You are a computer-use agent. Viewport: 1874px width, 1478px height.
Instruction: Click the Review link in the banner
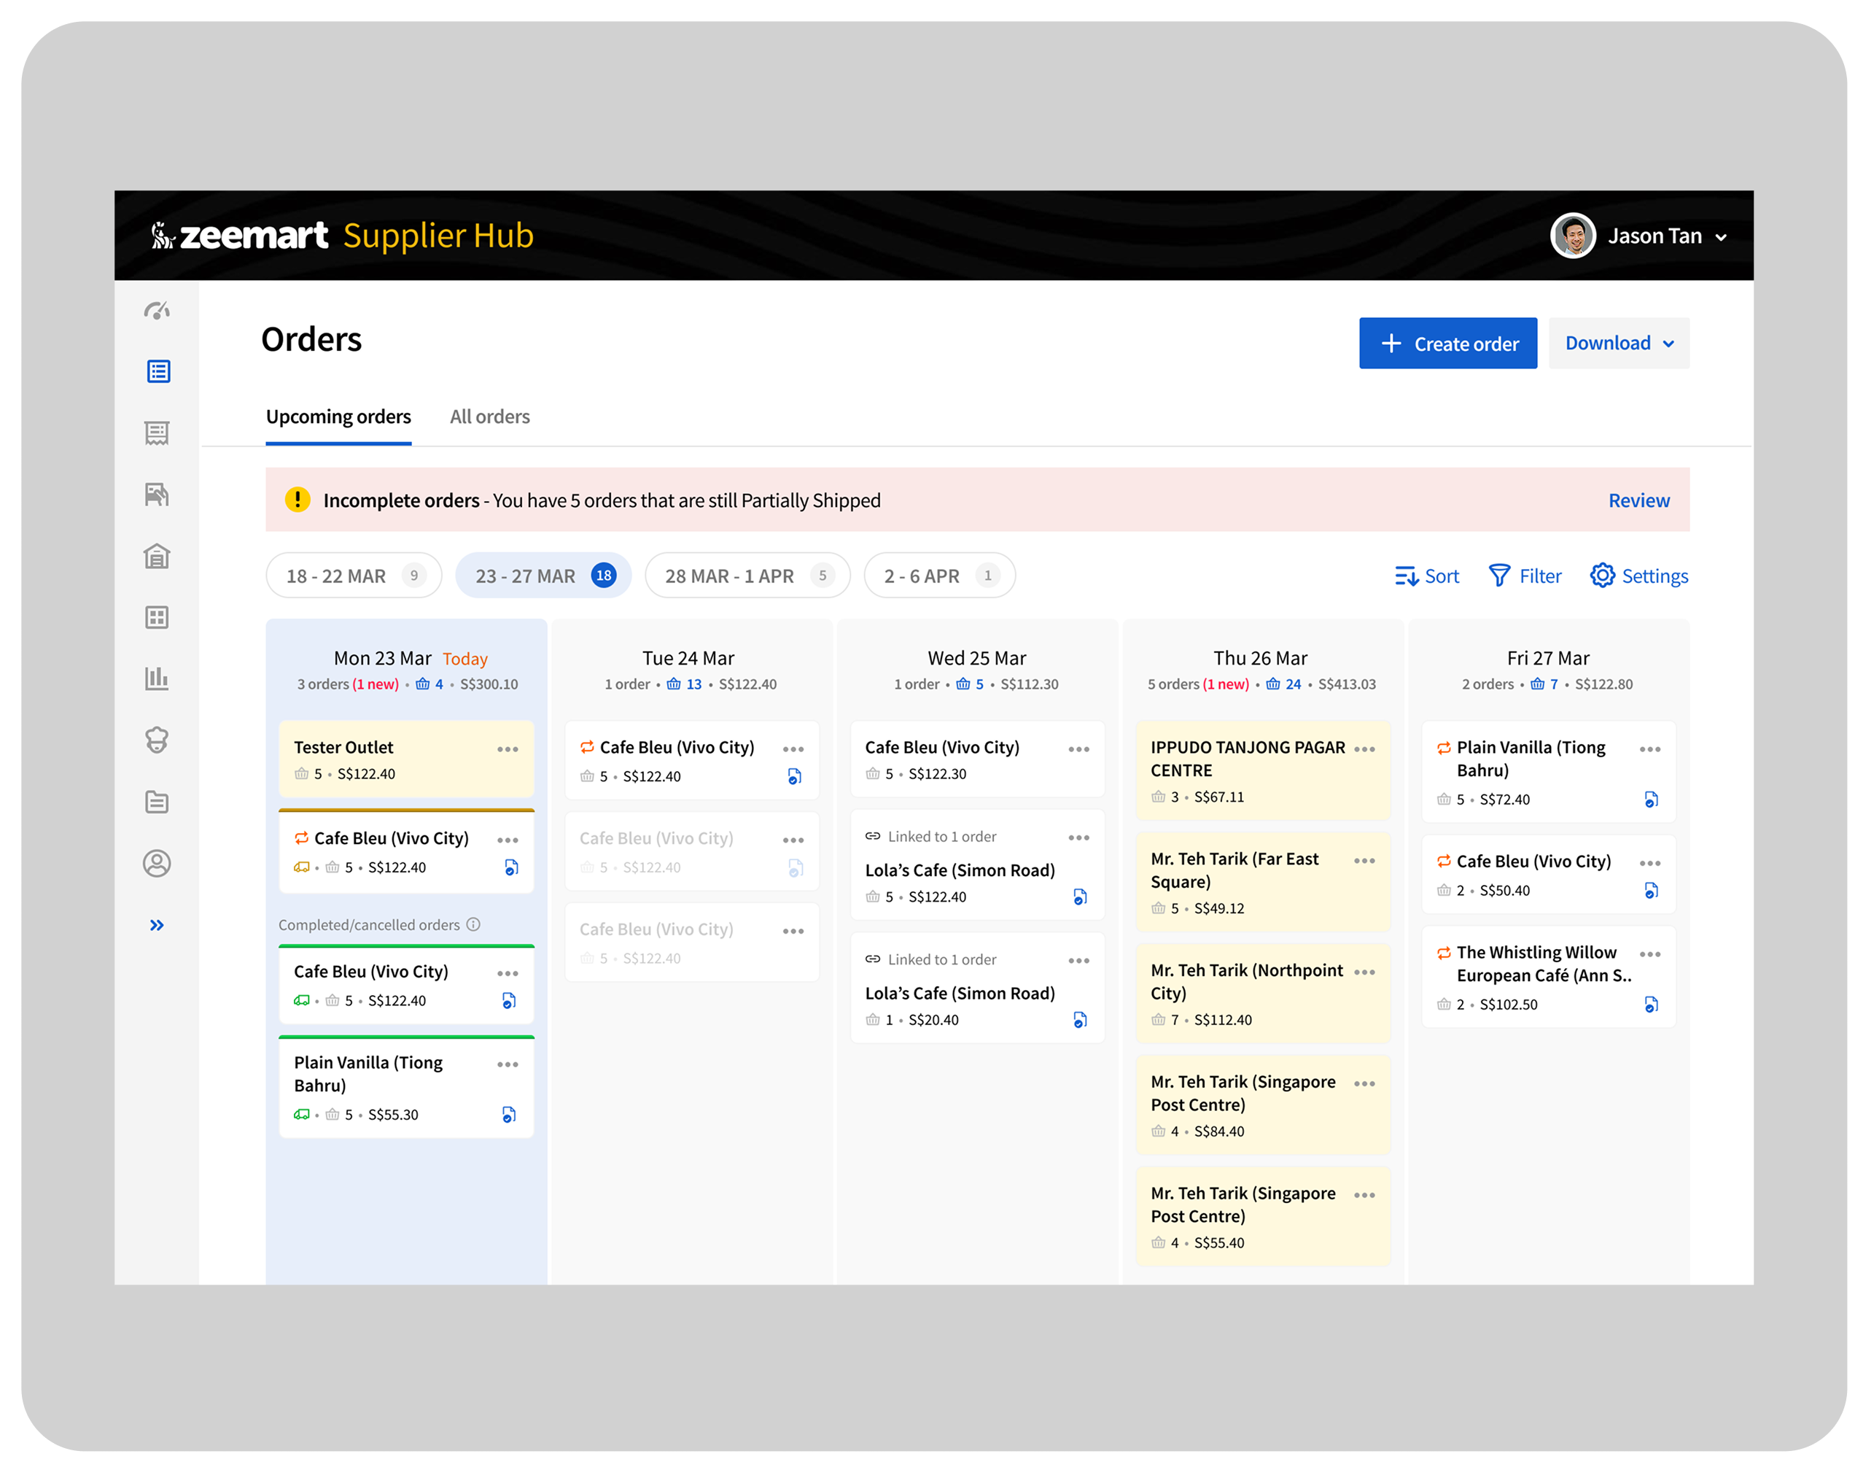1638,501
